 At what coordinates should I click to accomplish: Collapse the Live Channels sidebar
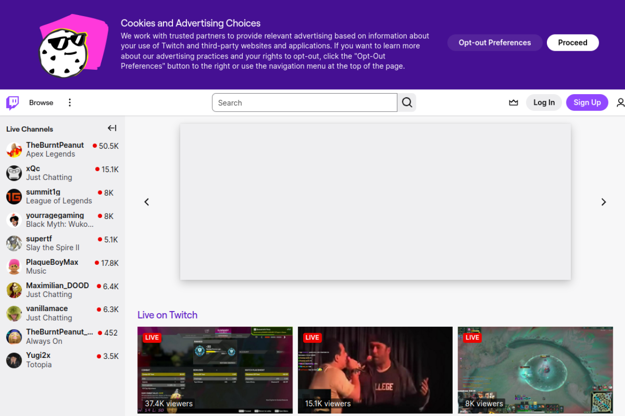pyautogui.click(x=112, y=128)
